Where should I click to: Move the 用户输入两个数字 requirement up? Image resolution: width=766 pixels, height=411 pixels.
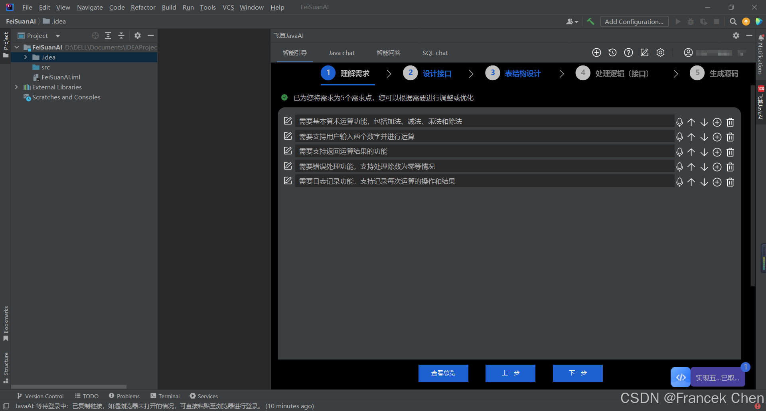tap(691, 137)
